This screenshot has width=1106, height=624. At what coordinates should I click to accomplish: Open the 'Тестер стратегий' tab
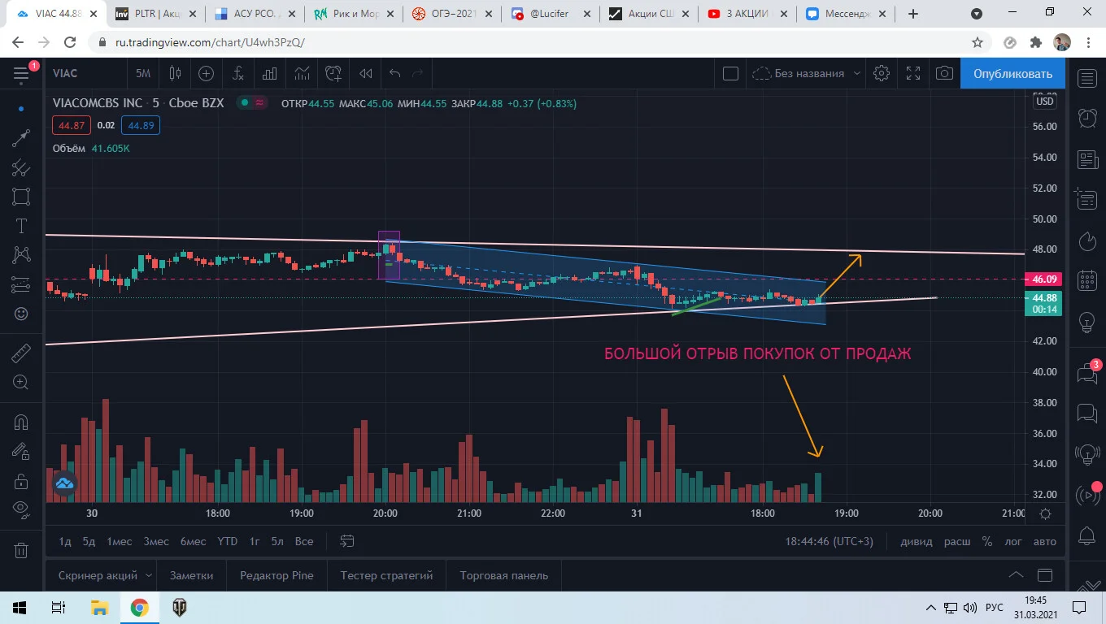tap(387, 575)
